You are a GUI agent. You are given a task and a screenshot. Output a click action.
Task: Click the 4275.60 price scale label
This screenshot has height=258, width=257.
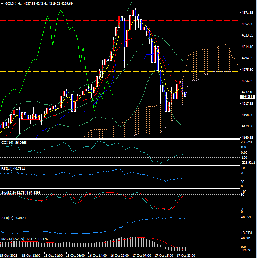248,70
